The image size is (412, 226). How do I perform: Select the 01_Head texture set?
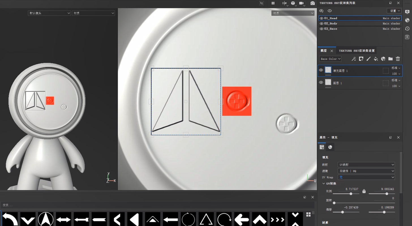click(x=331, y=18)
